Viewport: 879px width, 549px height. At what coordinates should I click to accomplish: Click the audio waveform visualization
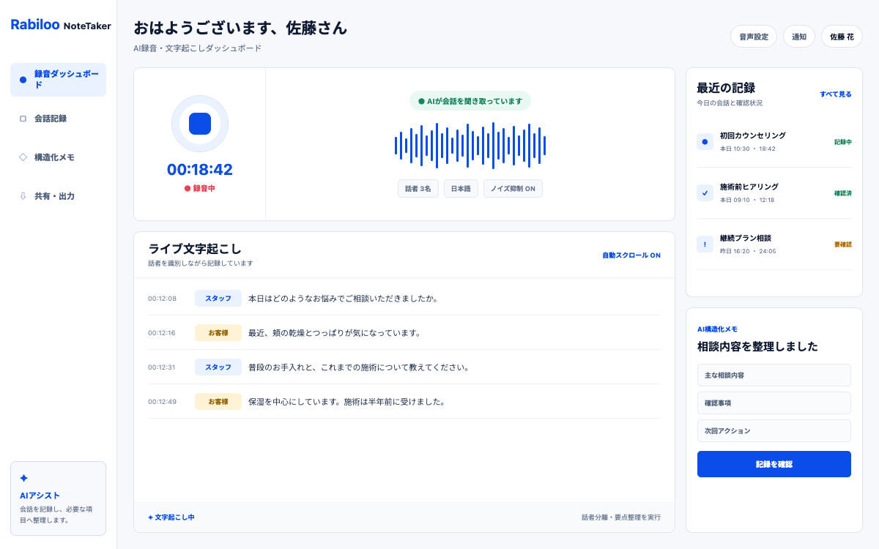[x=470, y=145]
